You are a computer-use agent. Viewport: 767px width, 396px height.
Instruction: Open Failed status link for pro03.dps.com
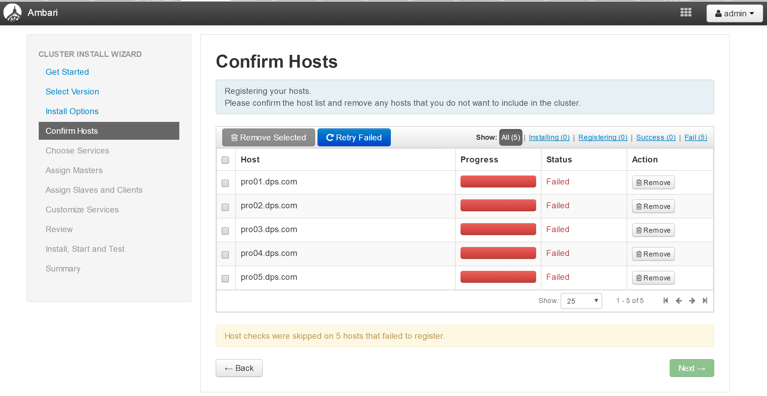[x=558, y=229]
